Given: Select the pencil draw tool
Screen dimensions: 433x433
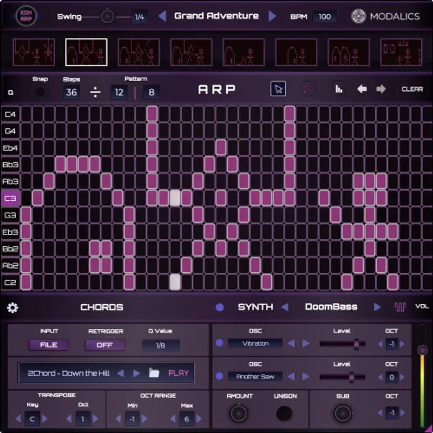Looking at the screenshot, I should point(309,89).
